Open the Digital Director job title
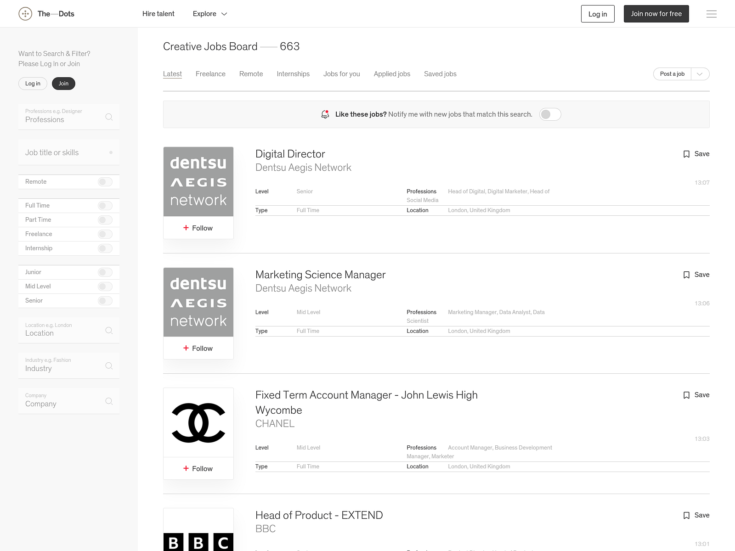 290,154
